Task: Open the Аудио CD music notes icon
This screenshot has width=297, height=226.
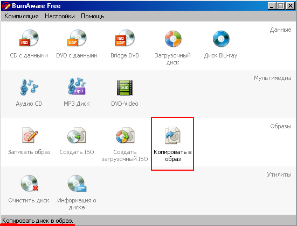Action: click(29, 87)
